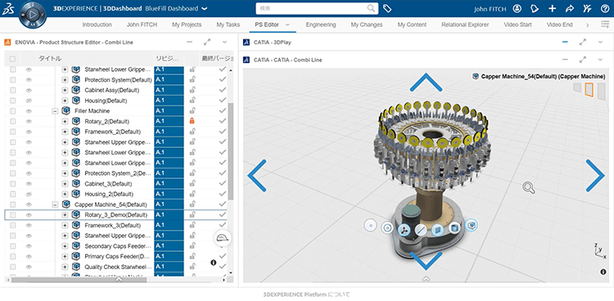Screen dimensions: 614x301
Task: Check the Filler Machine row checkbox
Action: tap(13, 110)
